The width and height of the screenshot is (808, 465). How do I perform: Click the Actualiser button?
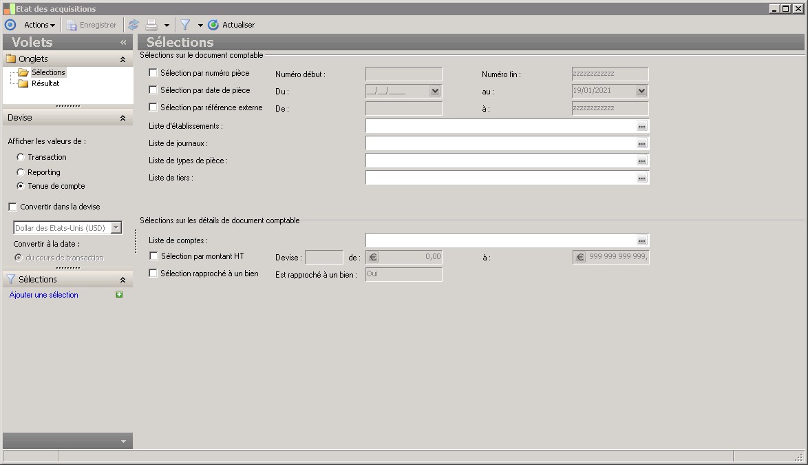click(x=231, y=25)
